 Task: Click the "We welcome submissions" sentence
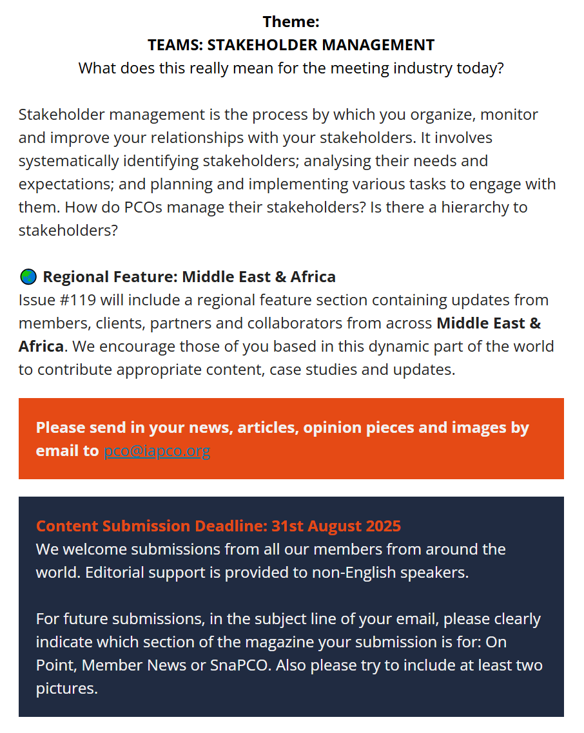coord(271,549)
